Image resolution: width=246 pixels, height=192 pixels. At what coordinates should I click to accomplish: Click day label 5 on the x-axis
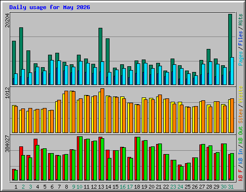(x=45, y=187)
